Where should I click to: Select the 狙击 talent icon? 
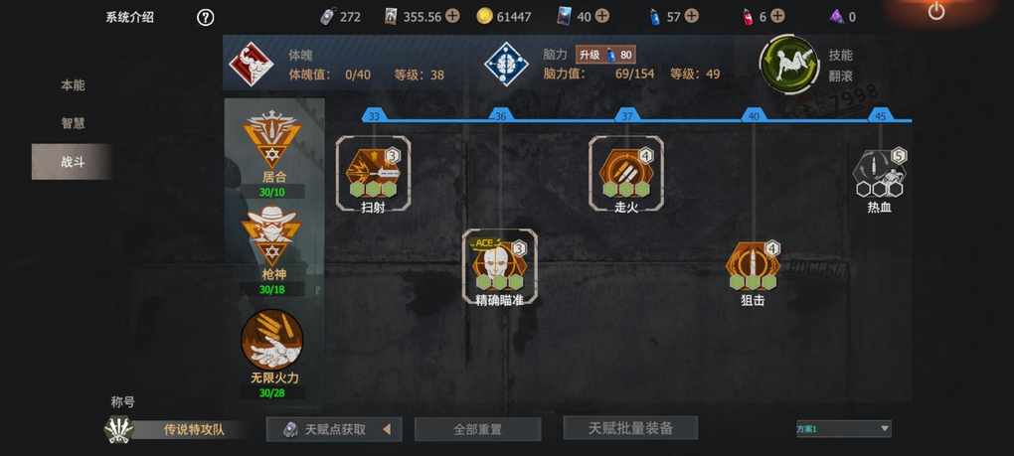pyautogui.click(x=753, y=263)
